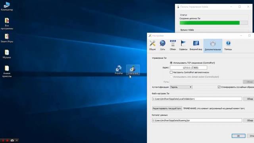Close the Vidalia control panel window
Image resolution: width=254 pixels, height=143 pixels.
click(x=248, y=7)
